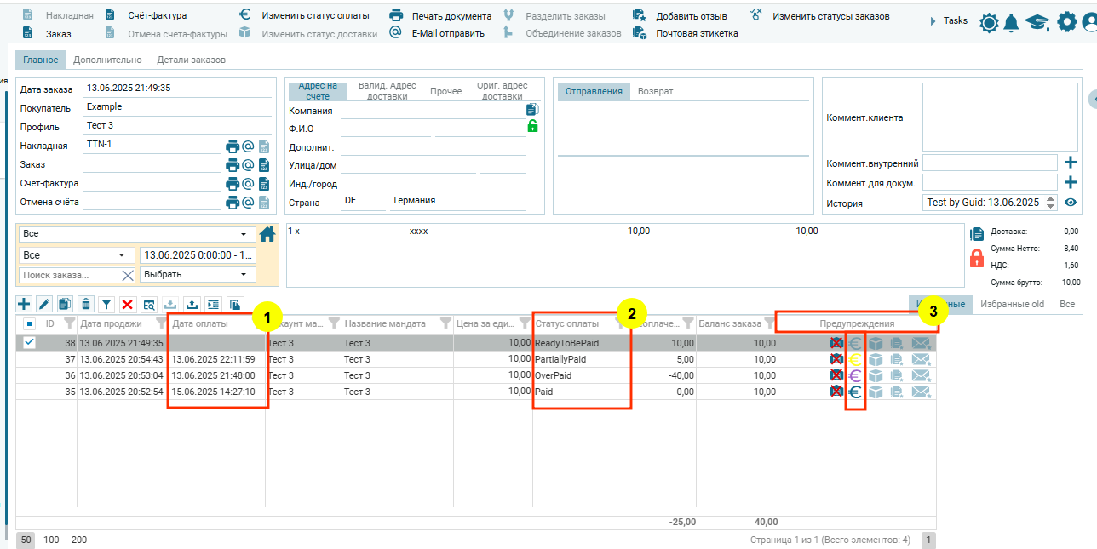Image resolution: width=1097 pixels, height=549 pixels.
Task: Toggle the select-all checkbox in table header
Action: (x=29, y=323)
